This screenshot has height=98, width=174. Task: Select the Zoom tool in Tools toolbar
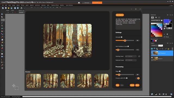tap(2, 14)
